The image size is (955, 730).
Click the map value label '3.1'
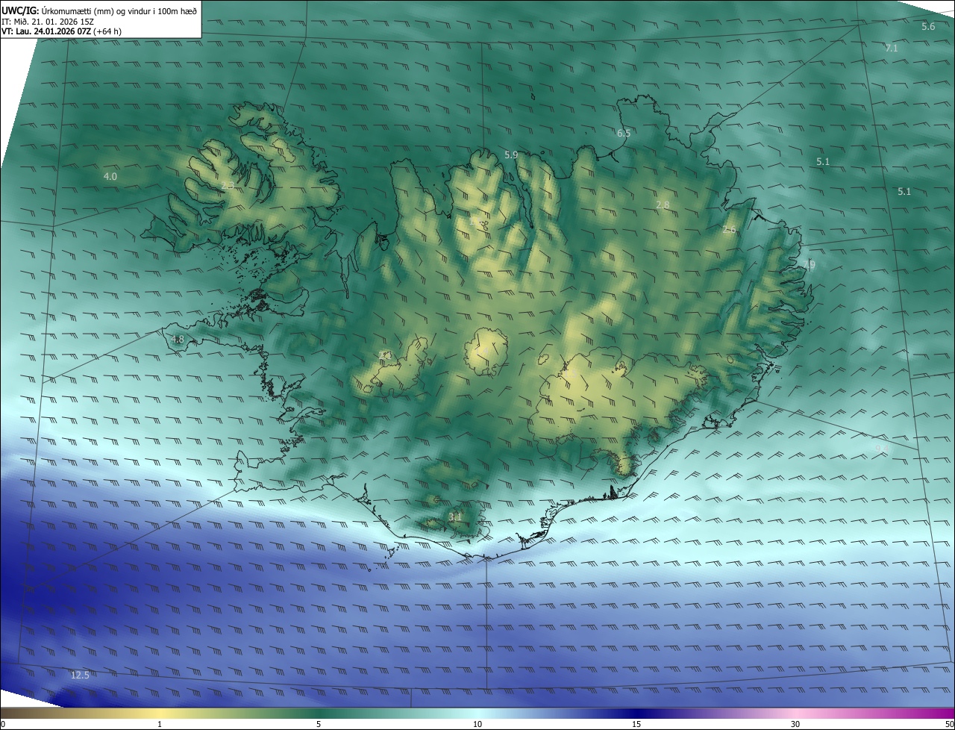coord(455,517)
